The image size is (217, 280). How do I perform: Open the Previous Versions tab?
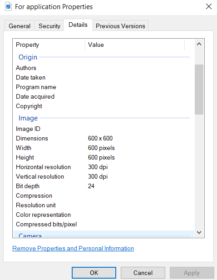click(x=120, y=26)
